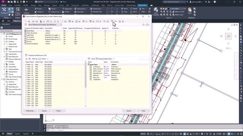
Task: Expand the Alignments node in Toolspace
Action: point(4,44)
